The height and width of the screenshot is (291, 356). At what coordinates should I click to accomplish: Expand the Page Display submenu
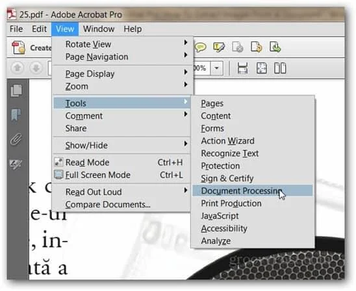[186, 72]
